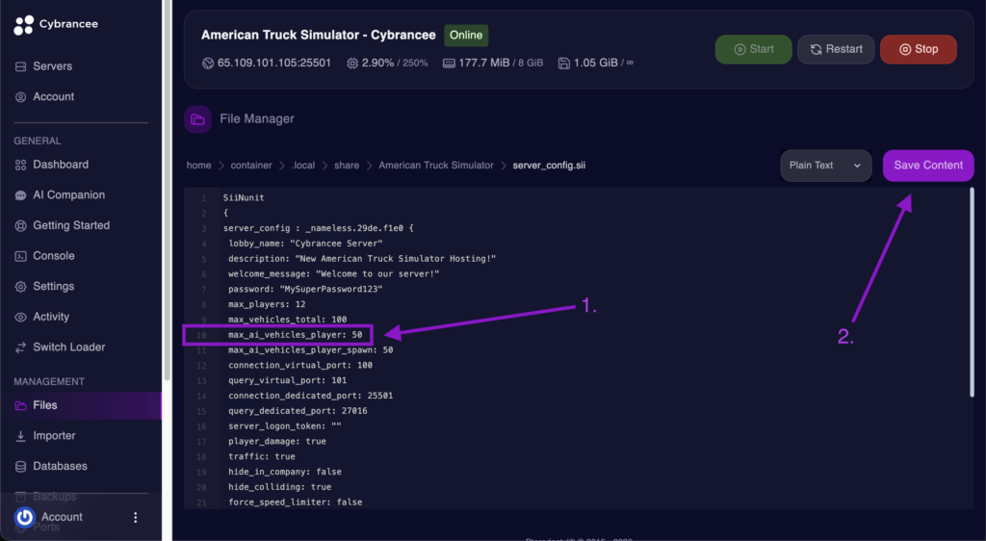The width and height of the screenshot is (986, 541).
Task: Click the Databases cylinder icon
Action: click(x=21, y=466)
